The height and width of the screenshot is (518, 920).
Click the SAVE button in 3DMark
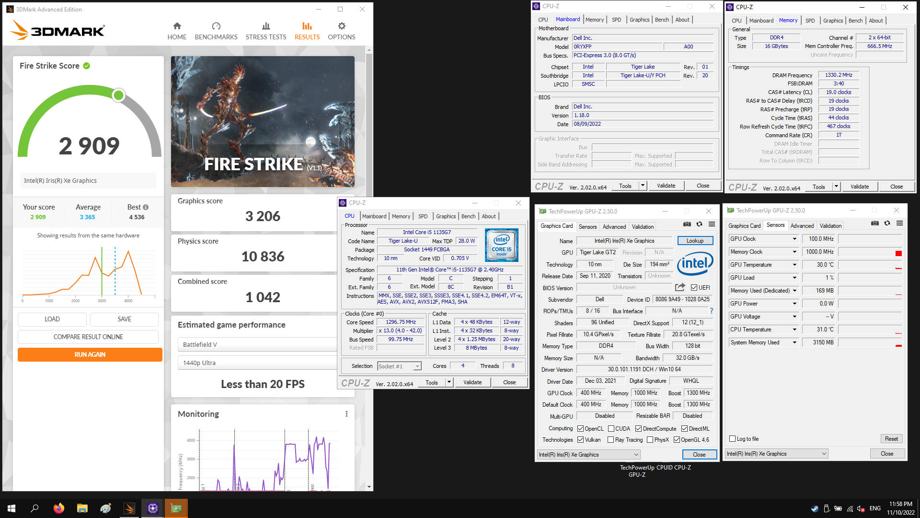pos(124,319)
